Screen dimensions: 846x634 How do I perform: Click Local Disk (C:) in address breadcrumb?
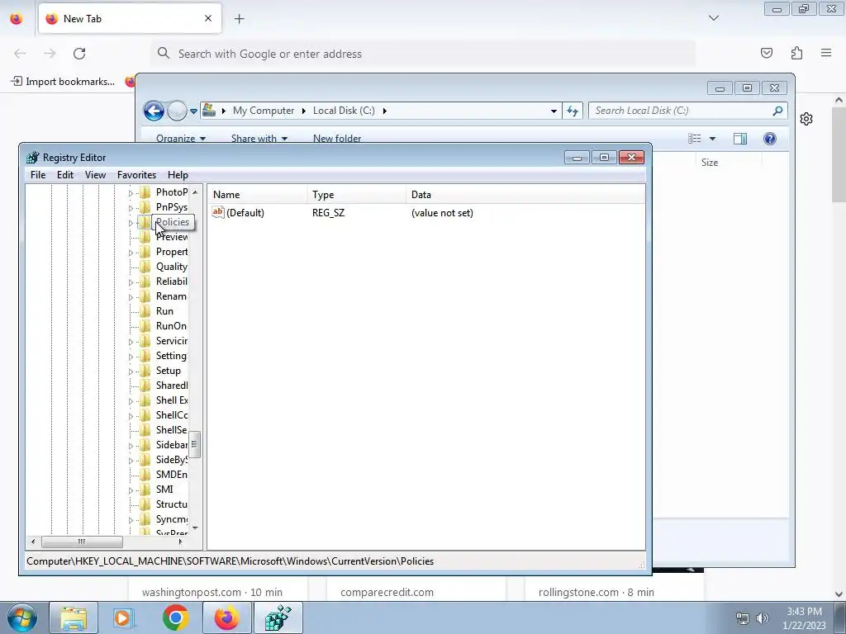click(344, 111)
